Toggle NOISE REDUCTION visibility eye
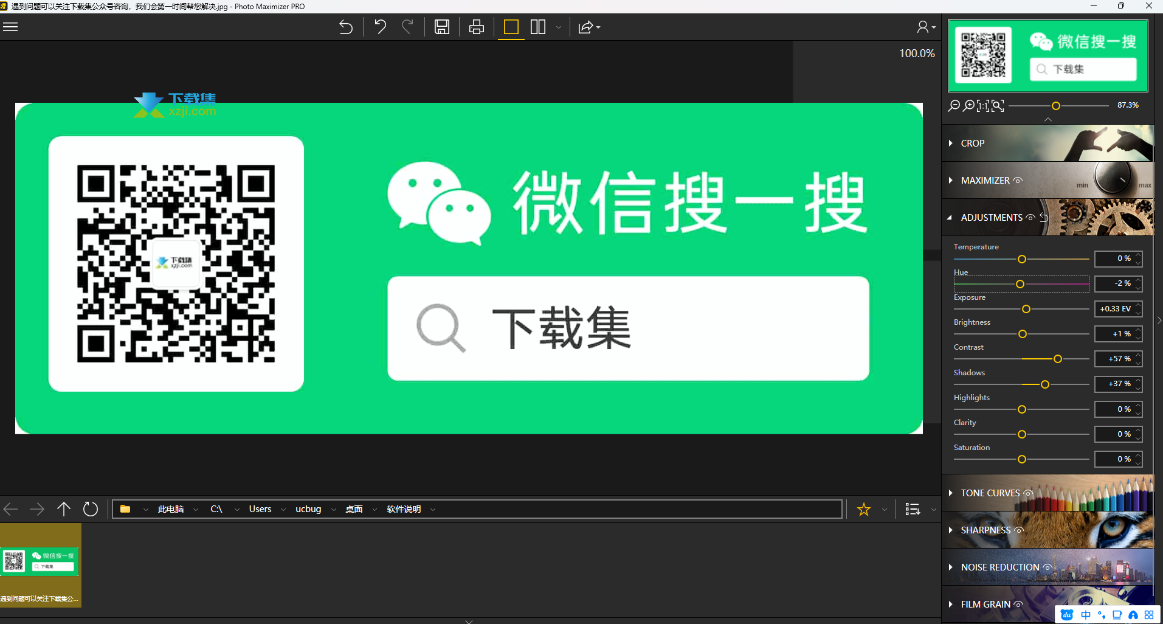 tap(1047, 567)
